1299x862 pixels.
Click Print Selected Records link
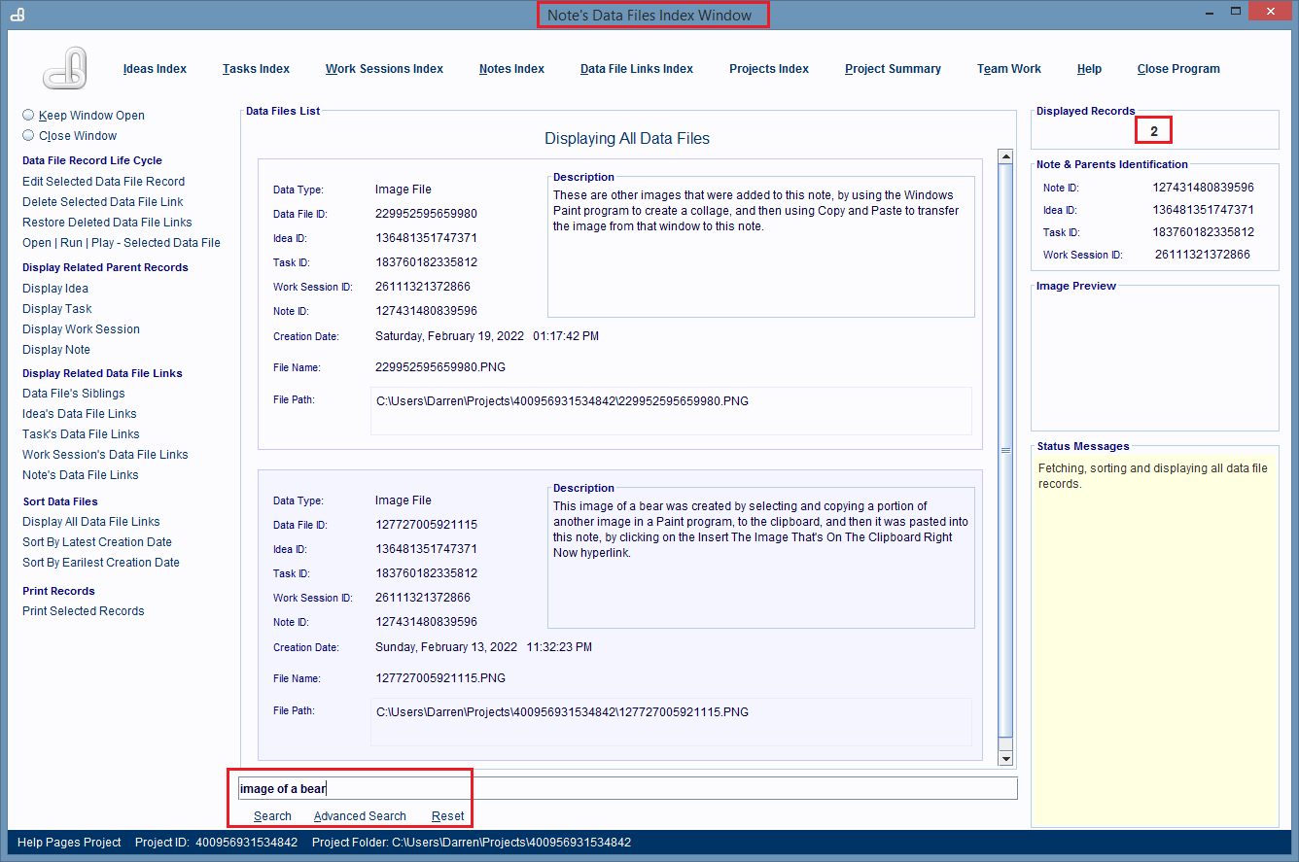tap(84, 611)
